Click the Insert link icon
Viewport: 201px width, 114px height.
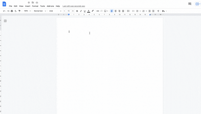tap(98, 11)
